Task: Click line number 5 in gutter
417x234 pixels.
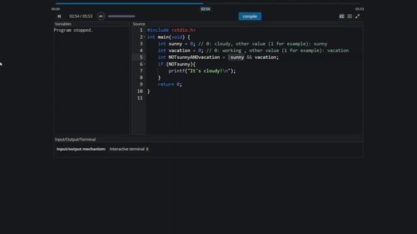Action: [141, 57]
